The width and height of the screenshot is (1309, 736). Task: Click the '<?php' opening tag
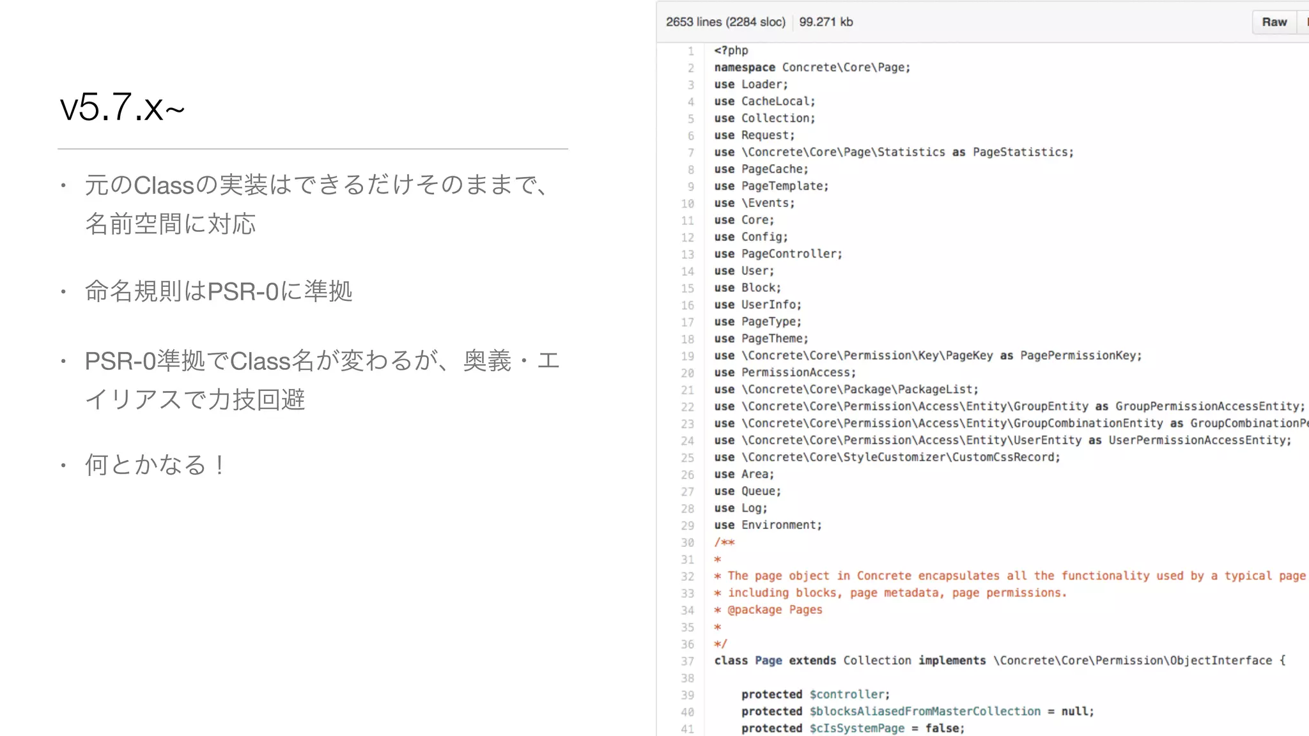731,50
